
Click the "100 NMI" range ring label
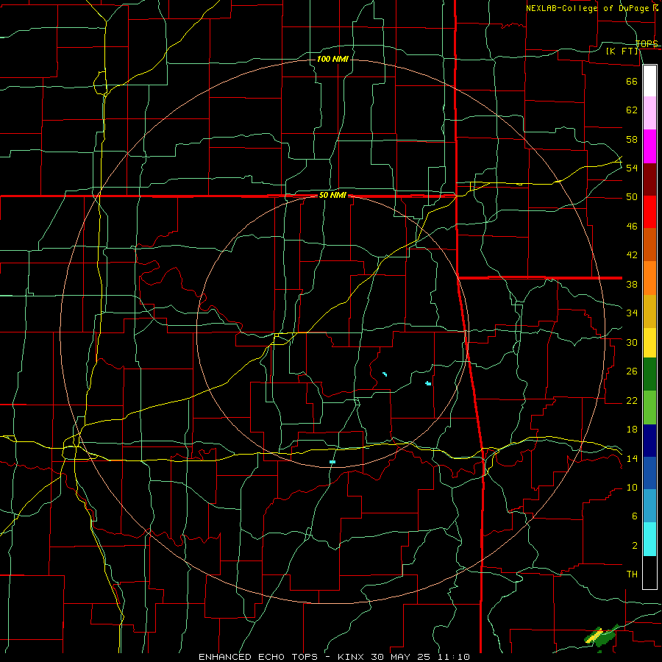click(332, 59)
